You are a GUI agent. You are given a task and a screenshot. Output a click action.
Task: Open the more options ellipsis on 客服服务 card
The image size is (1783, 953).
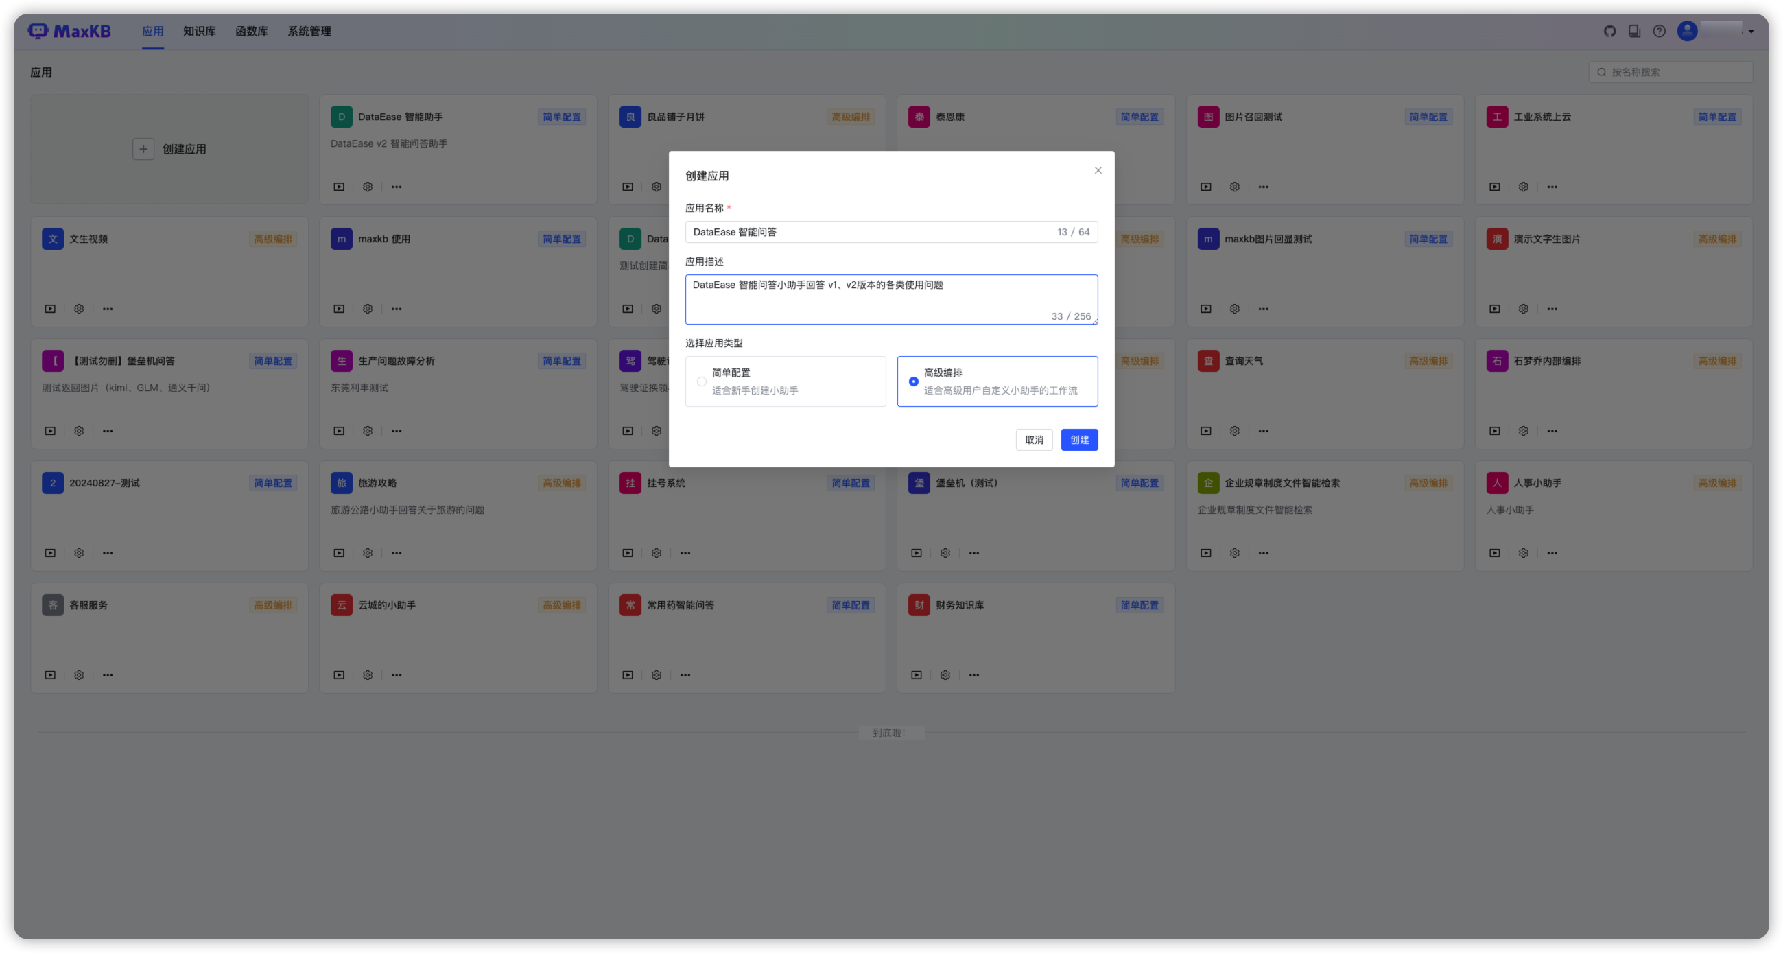click(107, 674)
